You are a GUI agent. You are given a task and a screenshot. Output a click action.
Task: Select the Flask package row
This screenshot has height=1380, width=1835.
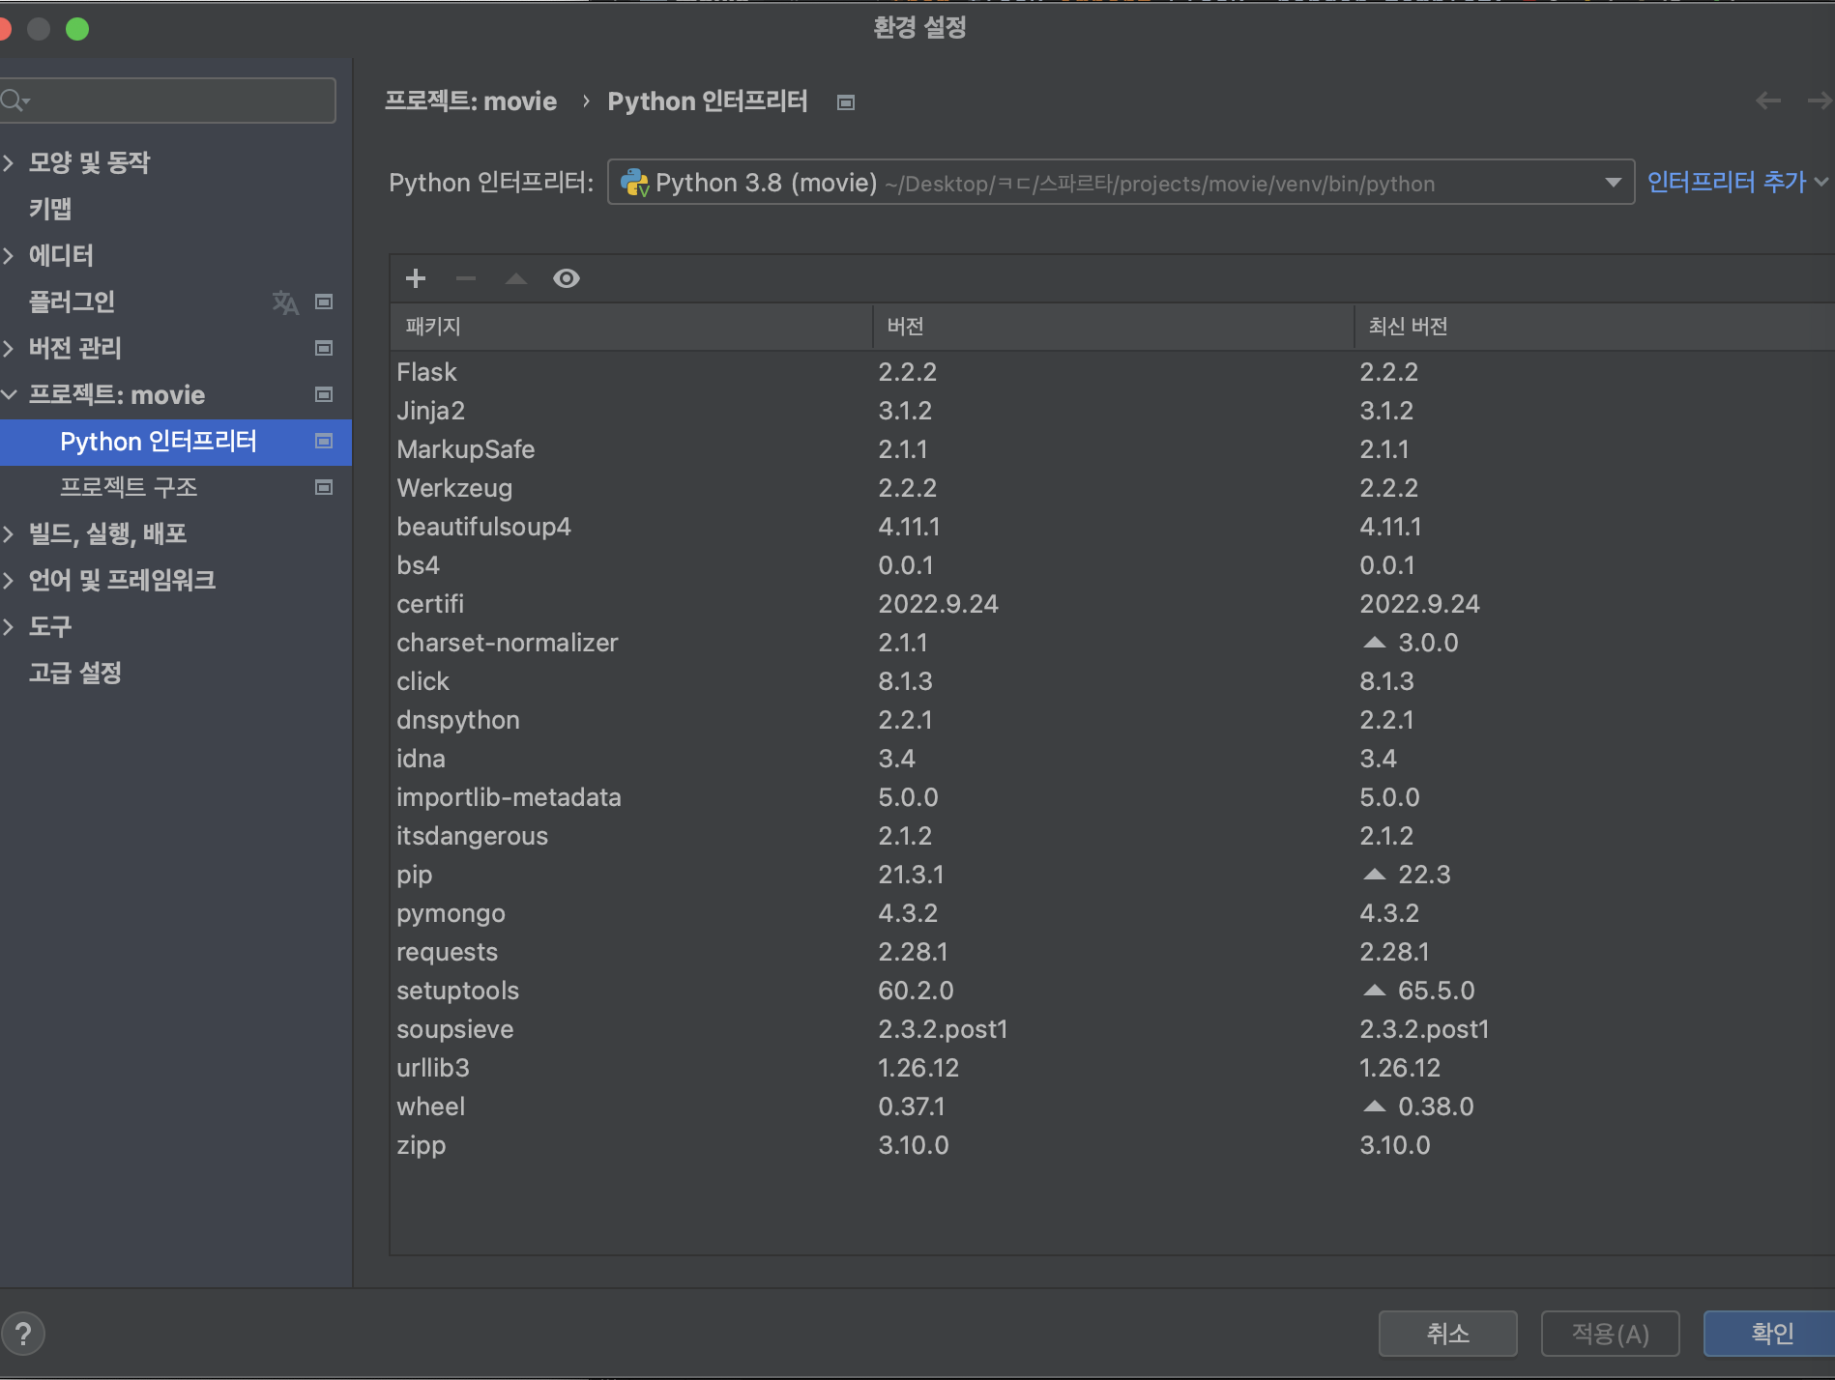coord(1112,372)
